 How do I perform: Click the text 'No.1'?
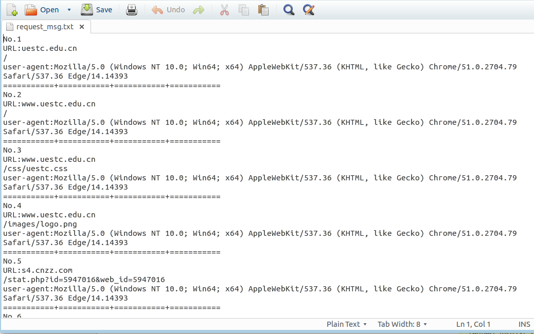[x=12, y=39]
